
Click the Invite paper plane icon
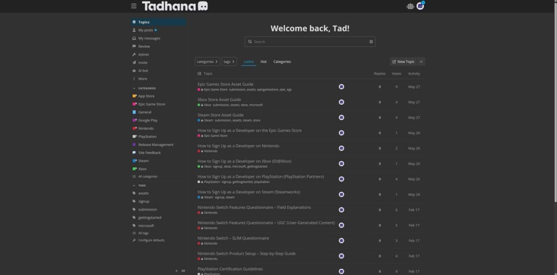tap(134, 63)
